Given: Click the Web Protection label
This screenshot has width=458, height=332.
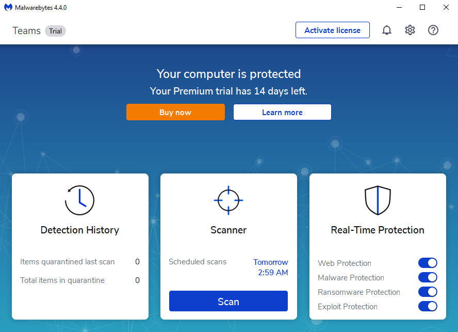Looking at the screenshot, I should [345, 263].
